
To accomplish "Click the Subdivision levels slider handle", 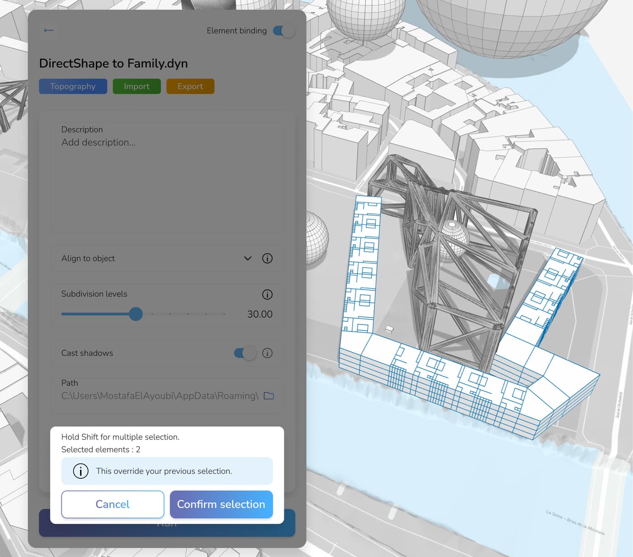I will 136,314.
